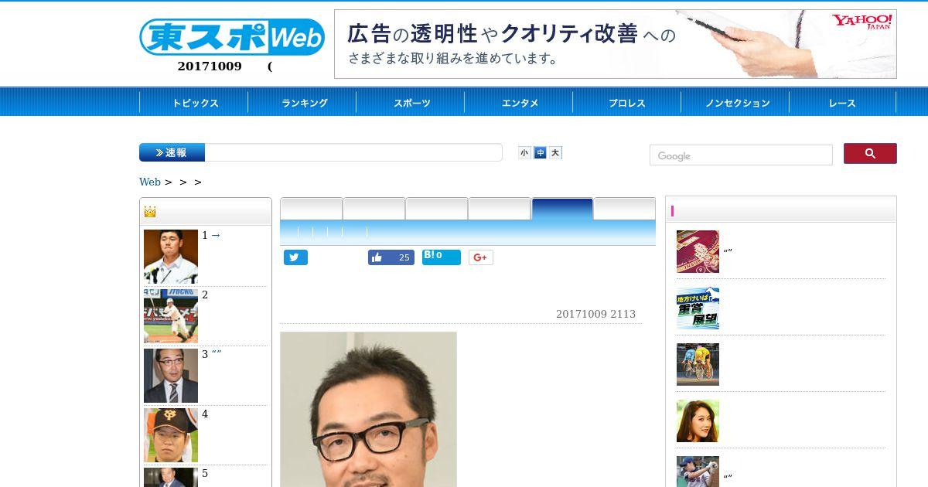Set font size to small (小)

[x=524, y=153]
